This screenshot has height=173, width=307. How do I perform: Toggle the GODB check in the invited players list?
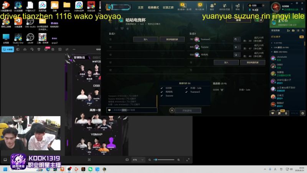coord(162,88)
